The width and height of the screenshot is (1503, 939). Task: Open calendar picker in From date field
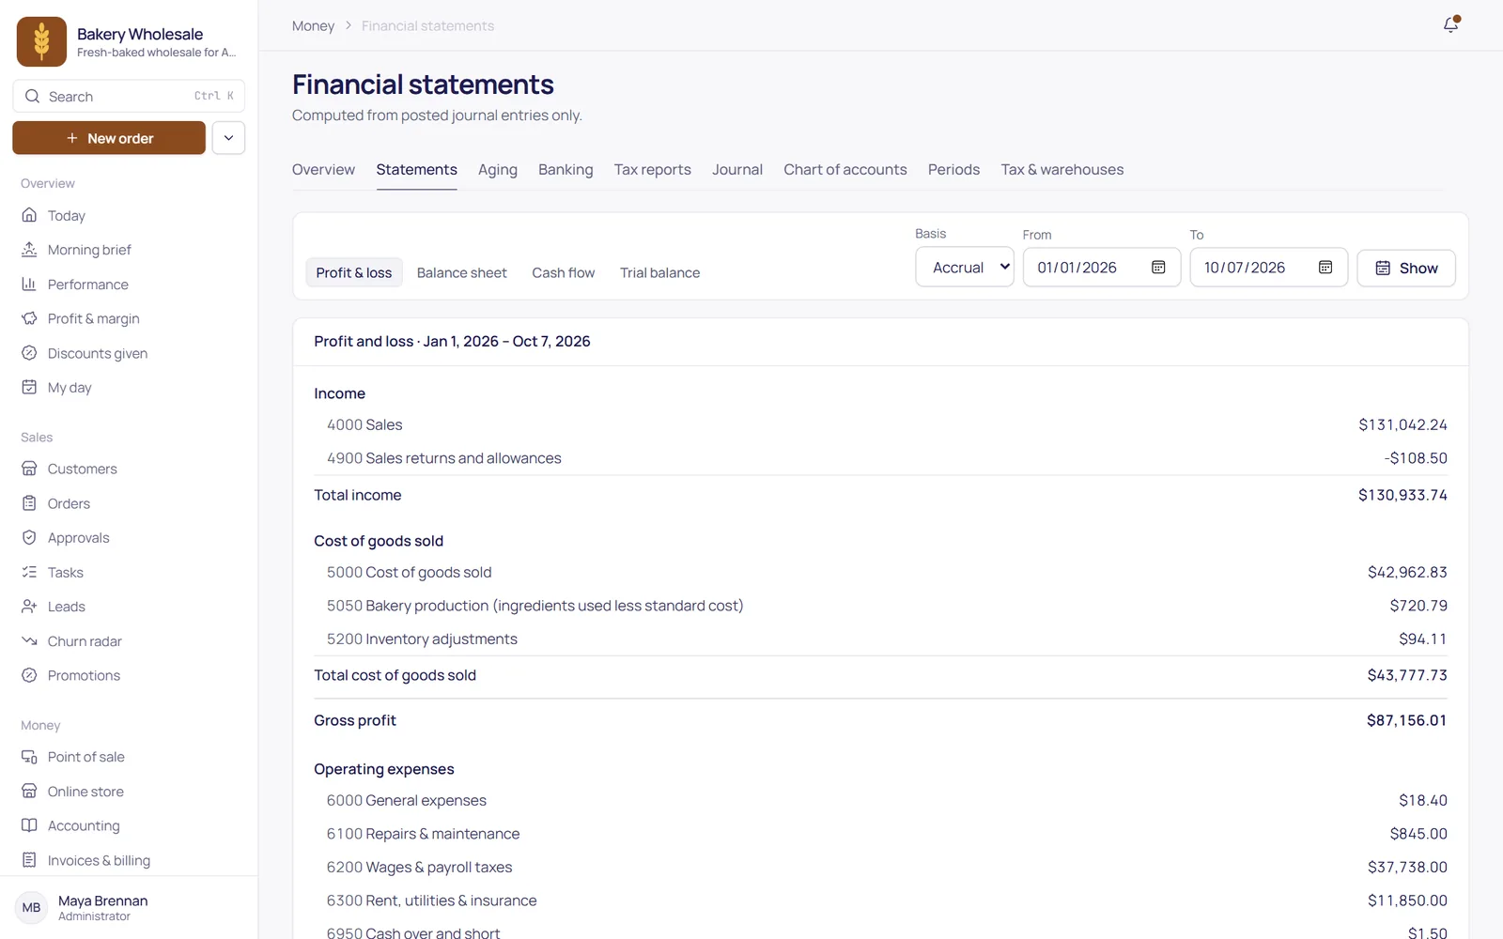1158,268
